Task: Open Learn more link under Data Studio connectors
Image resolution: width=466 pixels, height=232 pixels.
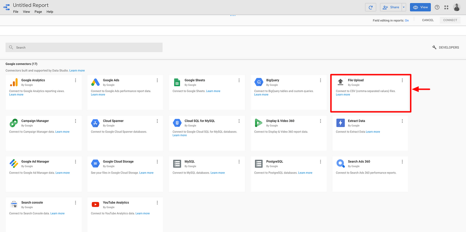Action: click(77, 70)
